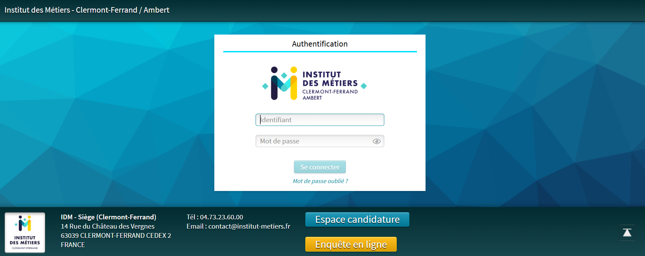
Task: Open Espace candidature
Action: click(357, 219)
